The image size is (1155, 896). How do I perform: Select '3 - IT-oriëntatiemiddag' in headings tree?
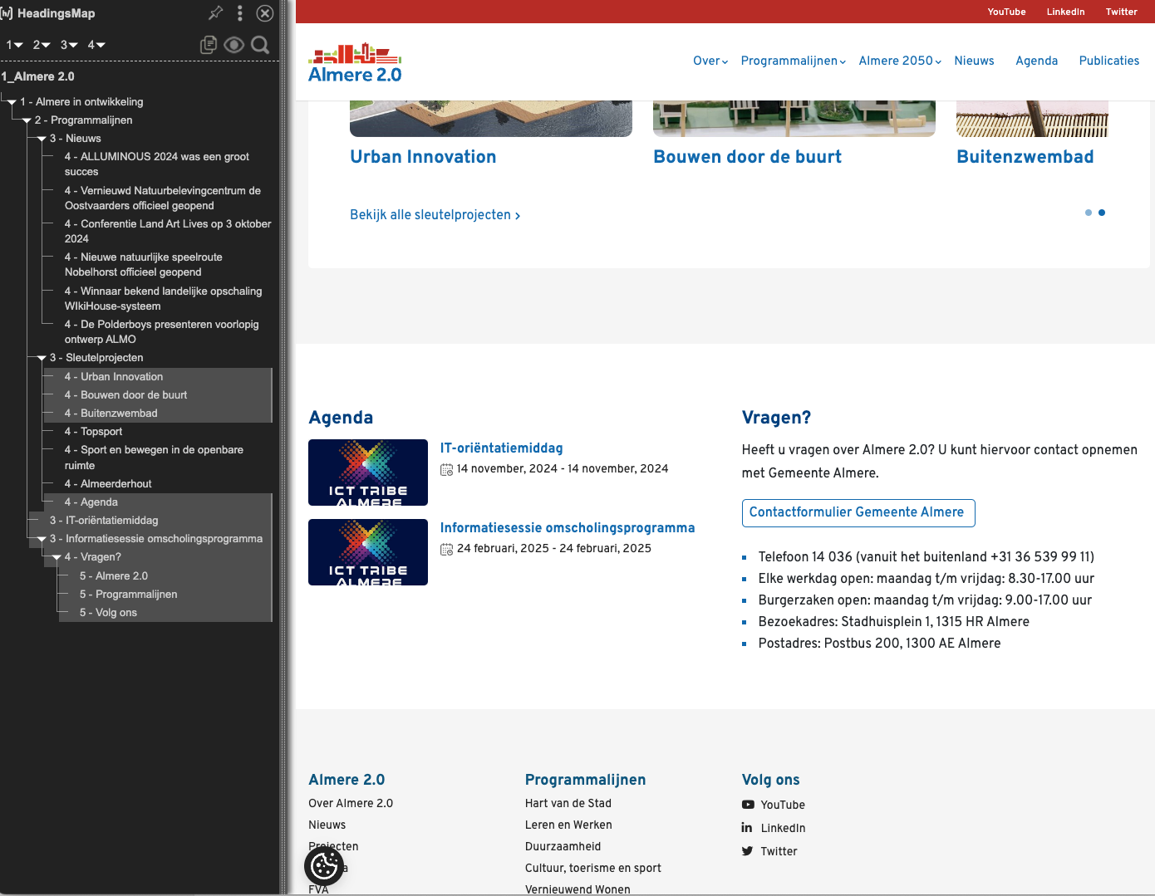tap(104, 521)
